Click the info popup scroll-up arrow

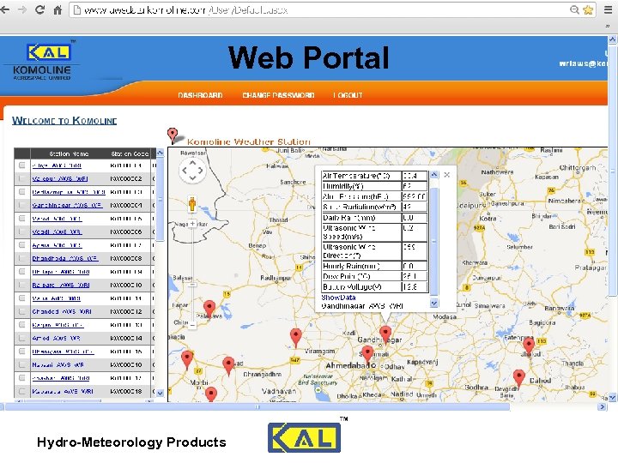(x=434, y=175)
